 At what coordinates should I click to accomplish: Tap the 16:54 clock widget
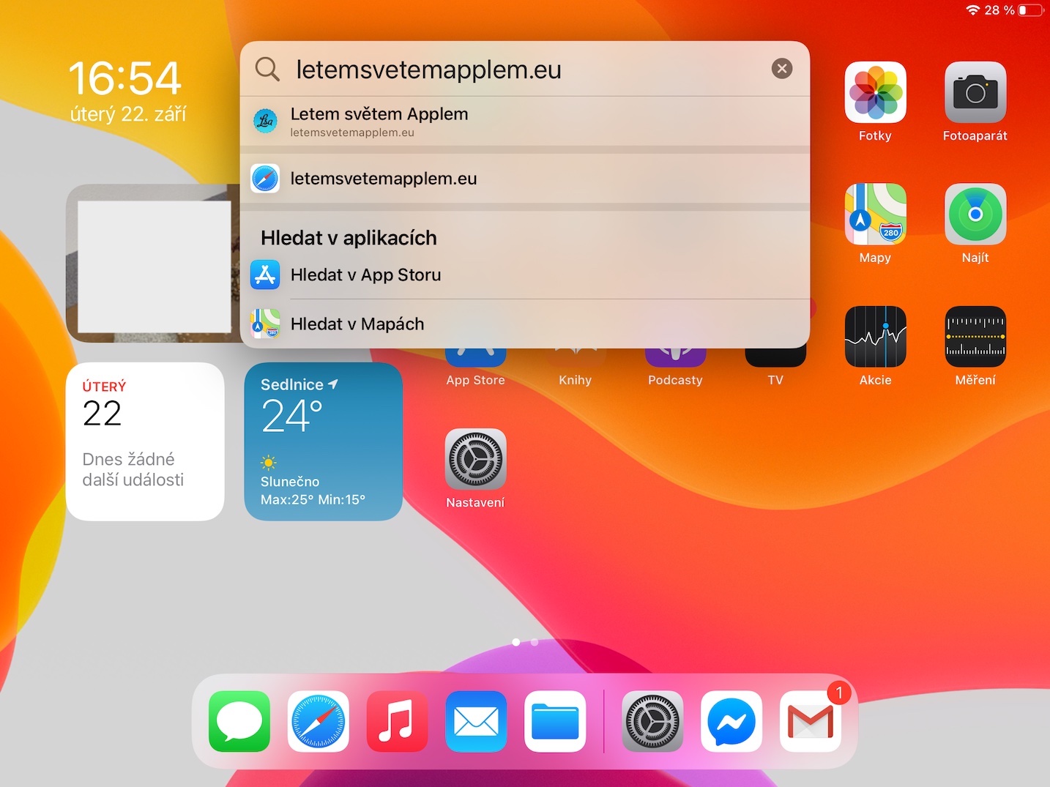point(124,78)
